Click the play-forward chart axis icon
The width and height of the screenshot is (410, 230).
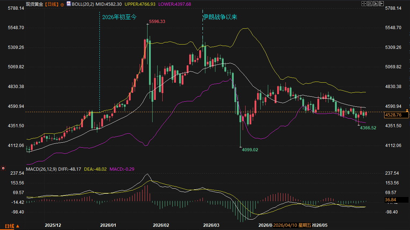(x=376, y=3)
